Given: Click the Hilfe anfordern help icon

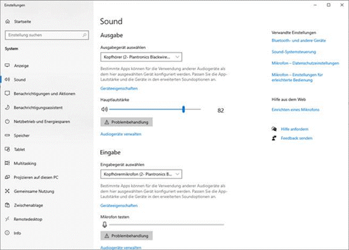Looking at the screenshot, I should (x=274, y=130).
